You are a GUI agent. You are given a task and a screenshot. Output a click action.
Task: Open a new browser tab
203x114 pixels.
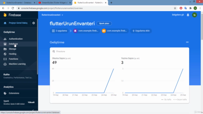pos(111,3)
